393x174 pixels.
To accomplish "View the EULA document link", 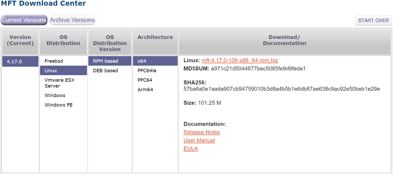I will coord(190,148).
